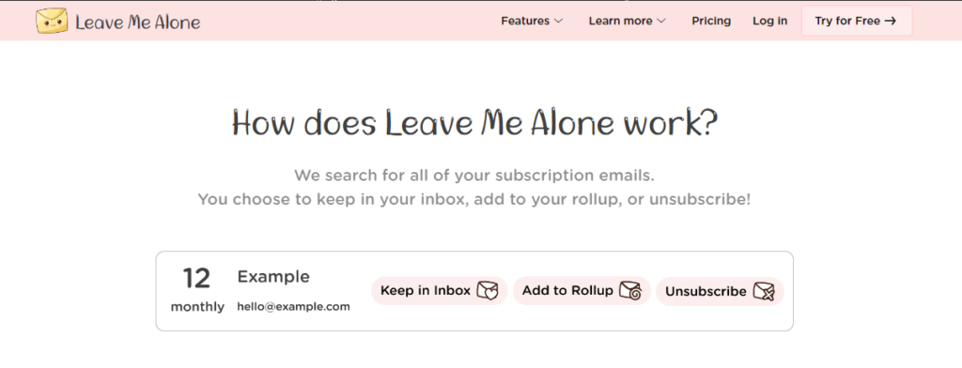Viewport: 962px width, 368px height.
Task: Open the Learn more menu
Action: click(627, 21)
